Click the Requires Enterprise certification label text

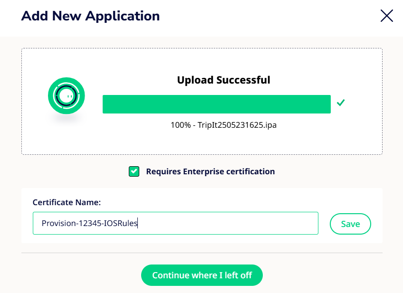(x=211, y=171)
